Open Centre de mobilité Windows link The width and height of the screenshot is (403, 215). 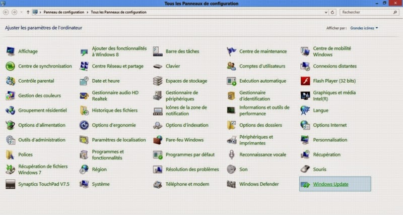[x=332, y=51]
